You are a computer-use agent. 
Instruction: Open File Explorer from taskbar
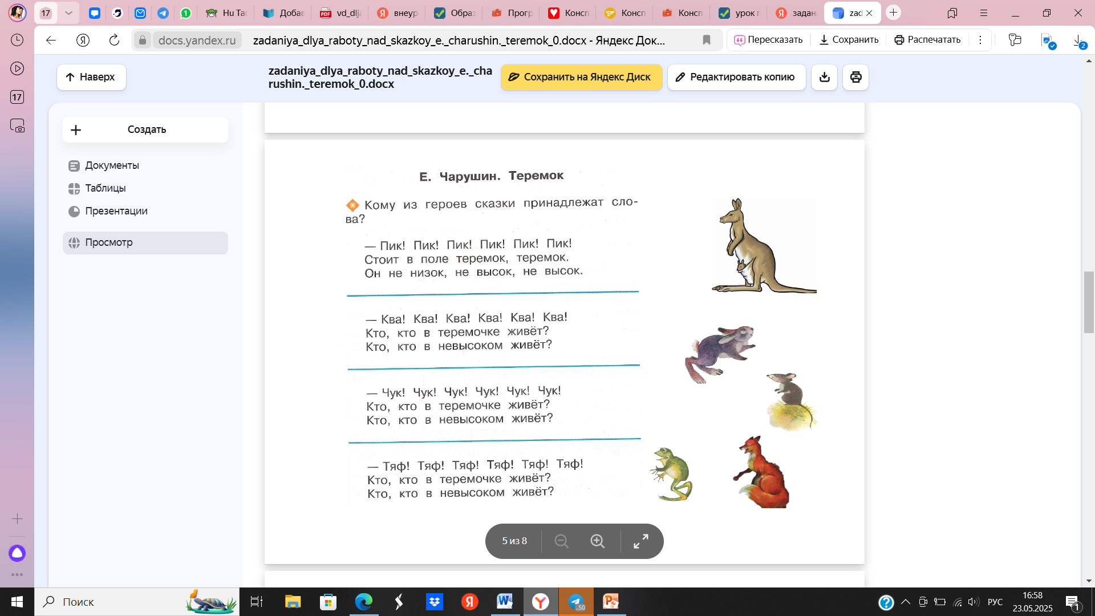point(293,602)
